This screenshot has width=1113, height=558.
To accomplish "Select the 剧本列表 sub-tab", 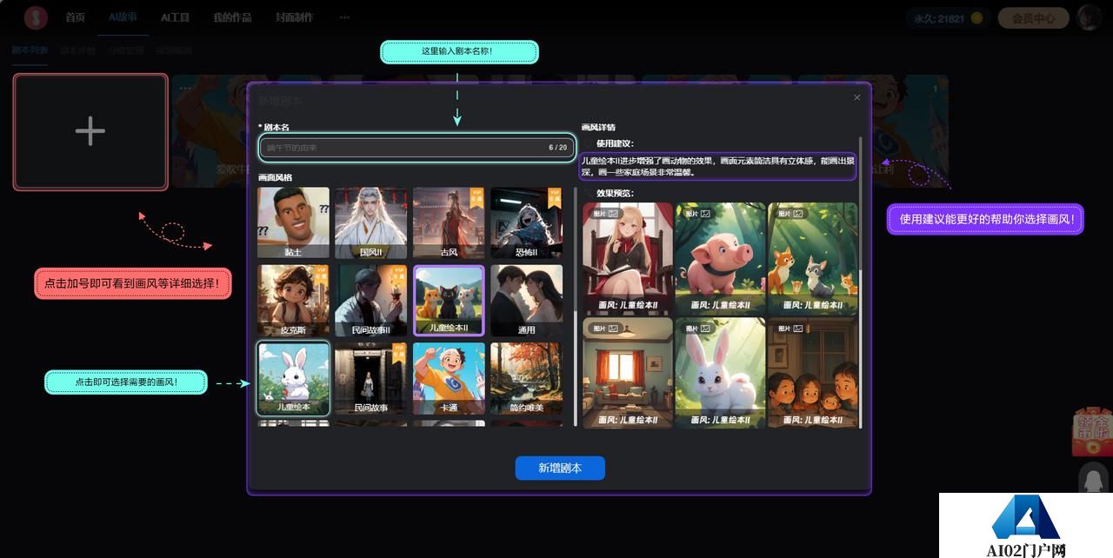I will [30, 50].
